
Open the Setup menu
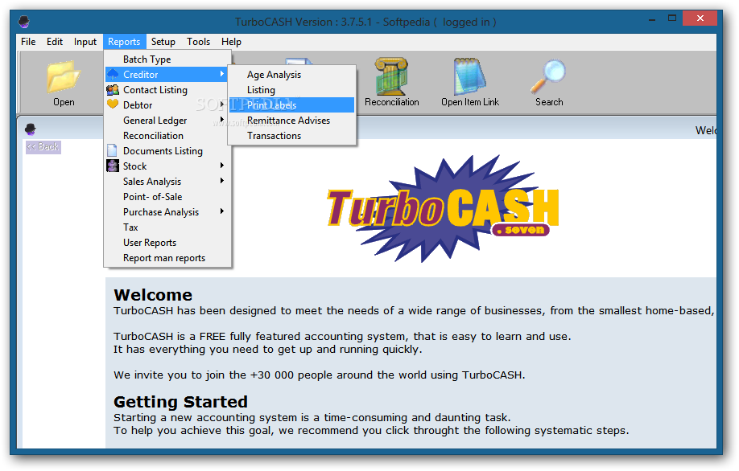pyautogui.click(x=163, y=42)
